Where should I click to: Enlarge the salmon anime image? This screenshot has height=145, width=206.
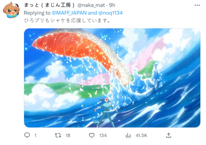[112, 78]
